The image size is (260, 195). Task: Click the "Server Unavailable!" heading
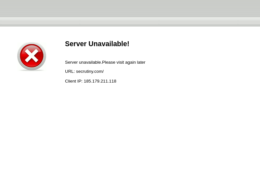click(97, 44)
